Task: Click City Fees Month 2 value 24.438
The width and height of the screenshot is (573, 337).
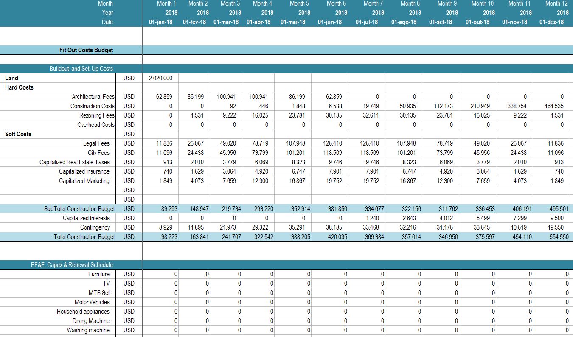Action: [195, 153]
